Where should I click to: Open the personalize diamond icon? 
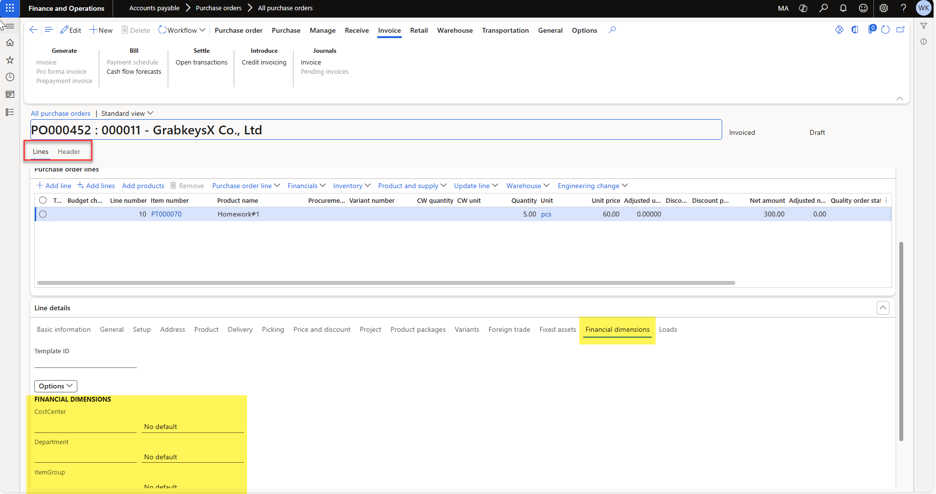pos(840,30)
